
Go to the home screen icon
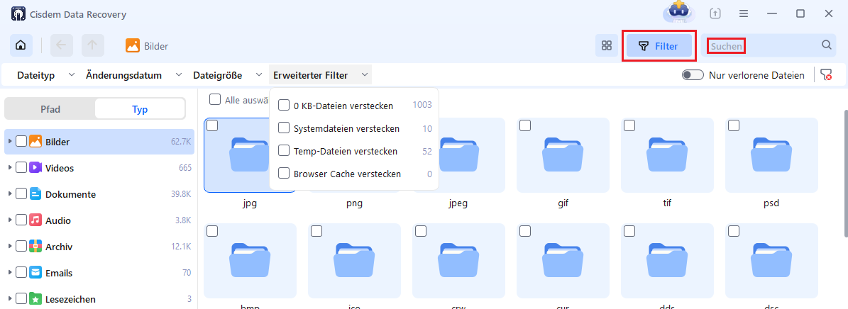pos(21,46)
